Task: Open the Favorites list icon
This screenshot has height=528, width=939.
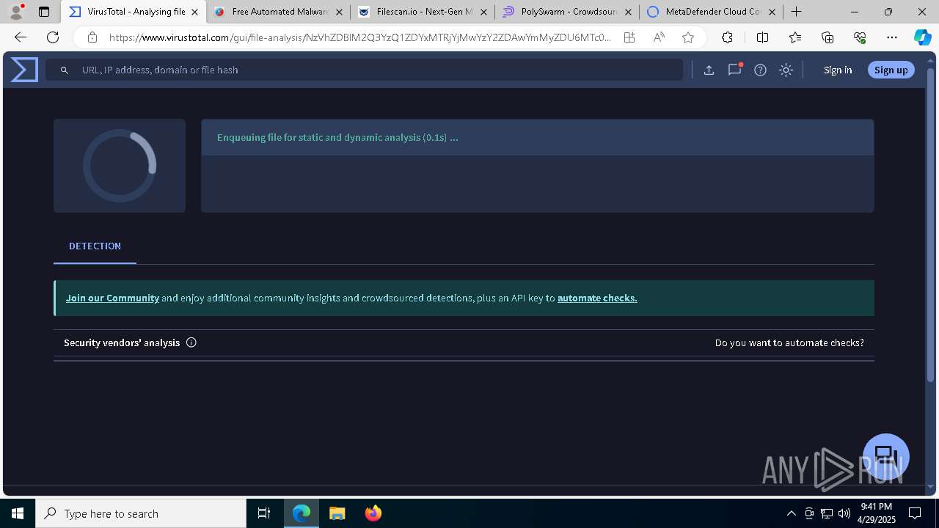Action: pos(795,37)
